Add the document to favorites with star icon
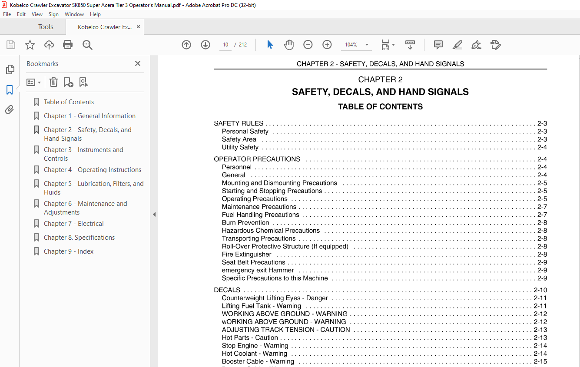The image size is (580, 367). pyautogui.click(x=30, y=45)
